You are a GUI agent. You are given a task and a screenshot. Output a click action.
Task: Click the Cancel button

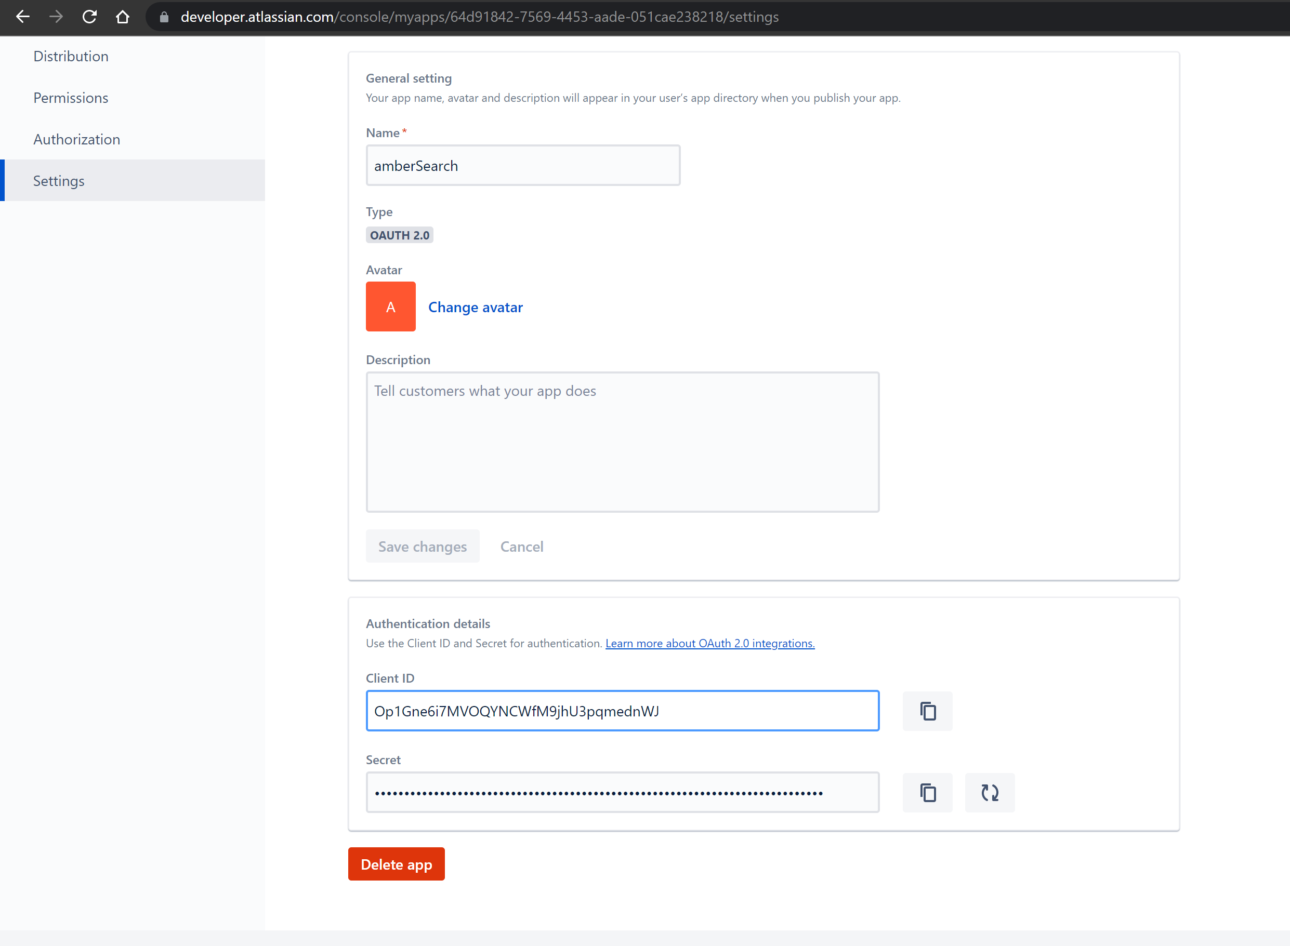(x=522, y=547)
